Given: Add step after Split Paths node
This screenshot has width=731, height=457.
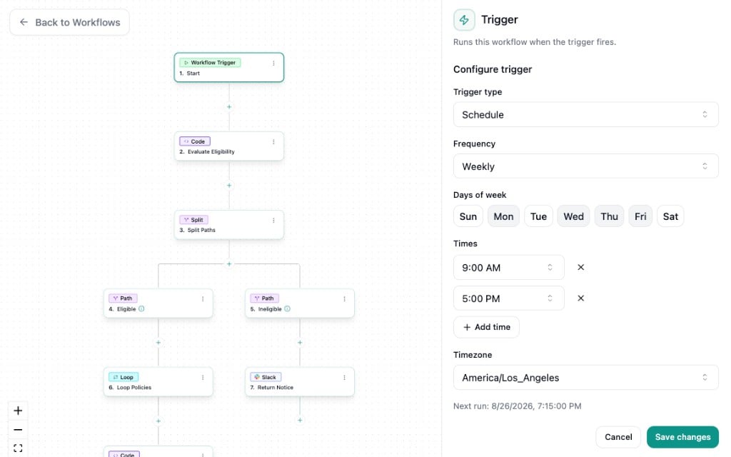Looking at the screenshot, I should 229,264.
